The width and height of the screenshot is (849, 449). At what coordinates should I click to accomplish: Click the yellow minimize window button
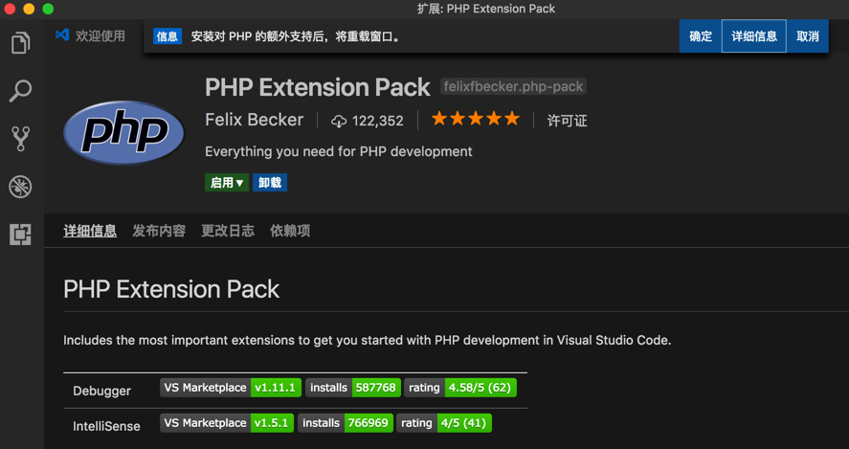coord(29,9)
